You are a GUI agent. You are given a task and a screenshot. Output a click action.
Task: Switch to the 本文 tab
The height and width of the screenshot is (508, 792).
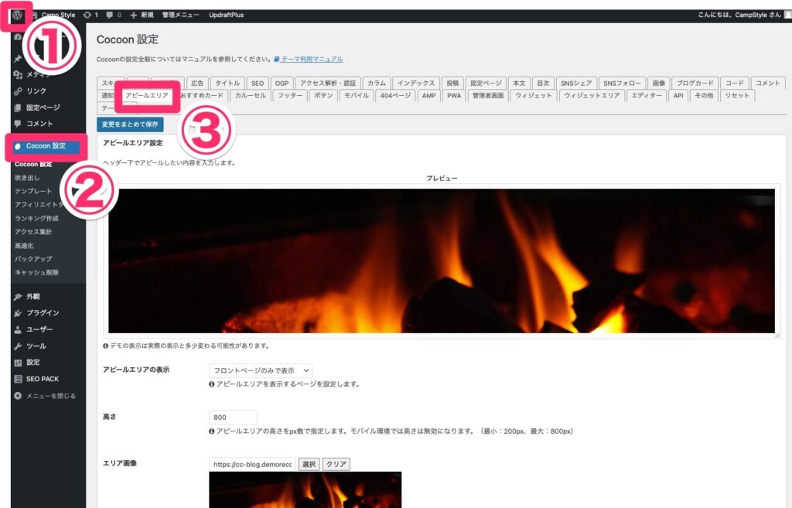click(x=519, y=84)
